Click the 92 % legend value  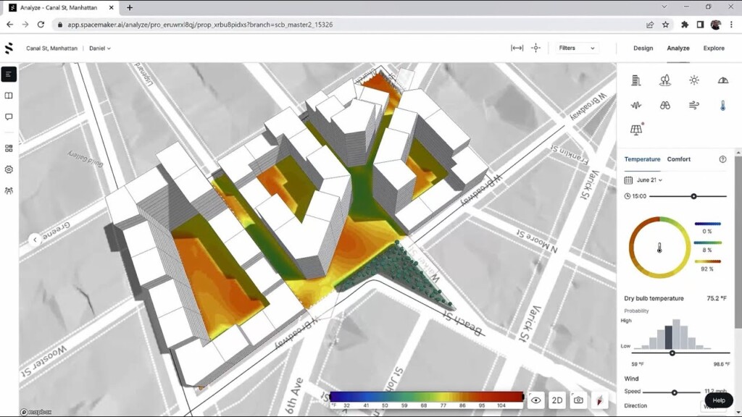click(x=707, y=269)
